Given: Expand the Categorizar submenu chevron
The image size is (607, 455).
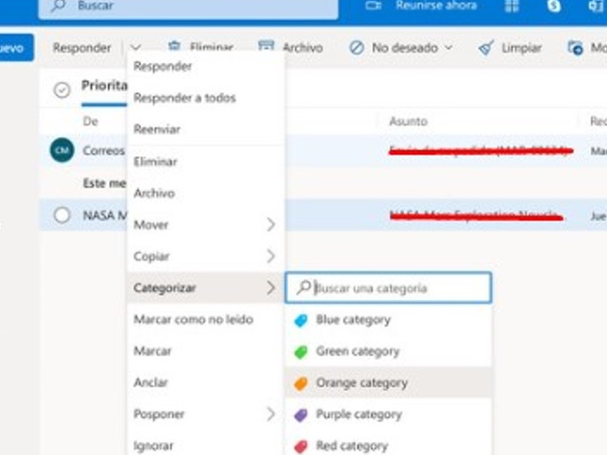Looking at the screenshot, I should pos(271,288).
